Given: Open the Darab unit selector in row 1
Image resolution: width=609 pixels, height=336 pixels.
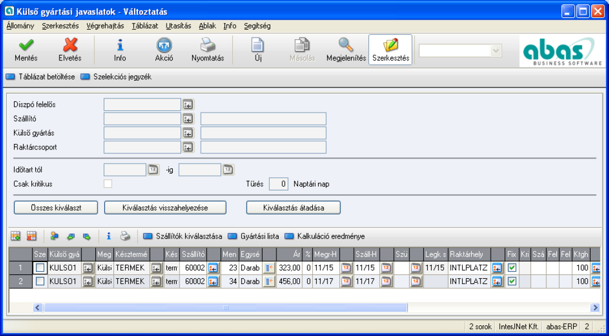Looking at the screenshot, I should pos(269,268).
